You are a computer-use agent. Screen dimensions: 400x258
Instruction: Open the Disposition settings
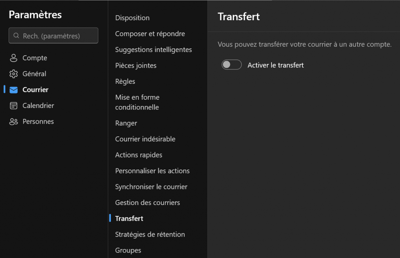(132, 18)
